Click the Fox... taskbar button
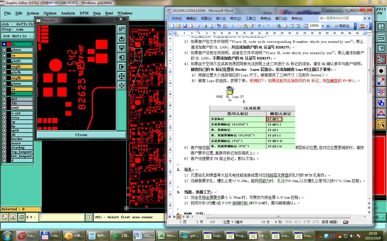Image resolution: width=387 pixels, height=241 pixels. coord(27,236)
